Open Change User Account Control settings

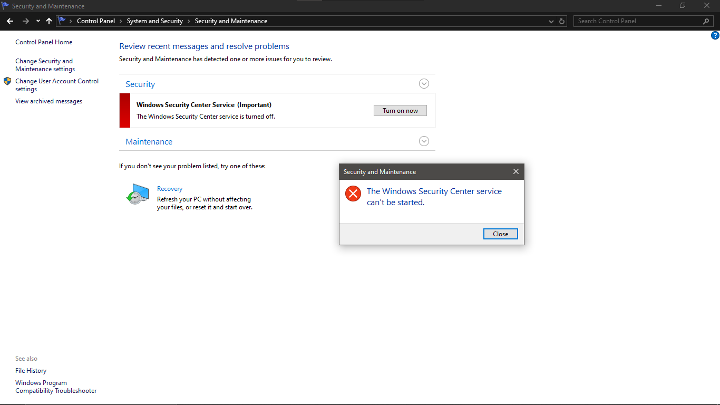(x=57, y=85)
